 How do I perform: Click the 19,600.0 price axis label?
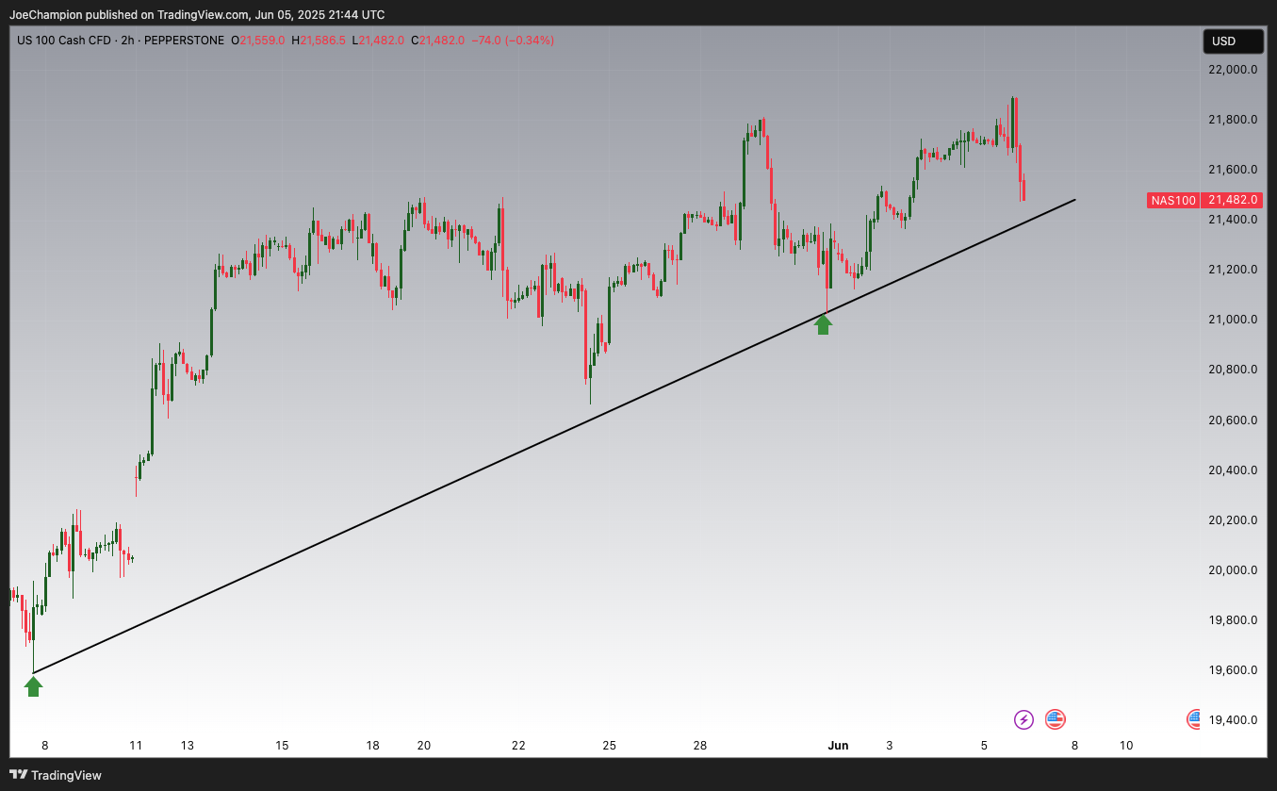point(1233,670)
